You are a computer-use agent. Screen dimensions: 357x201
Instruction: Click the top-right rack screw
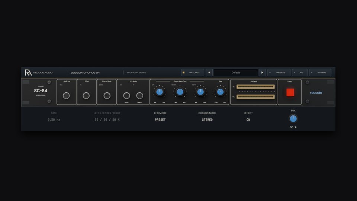pos(308,82)
